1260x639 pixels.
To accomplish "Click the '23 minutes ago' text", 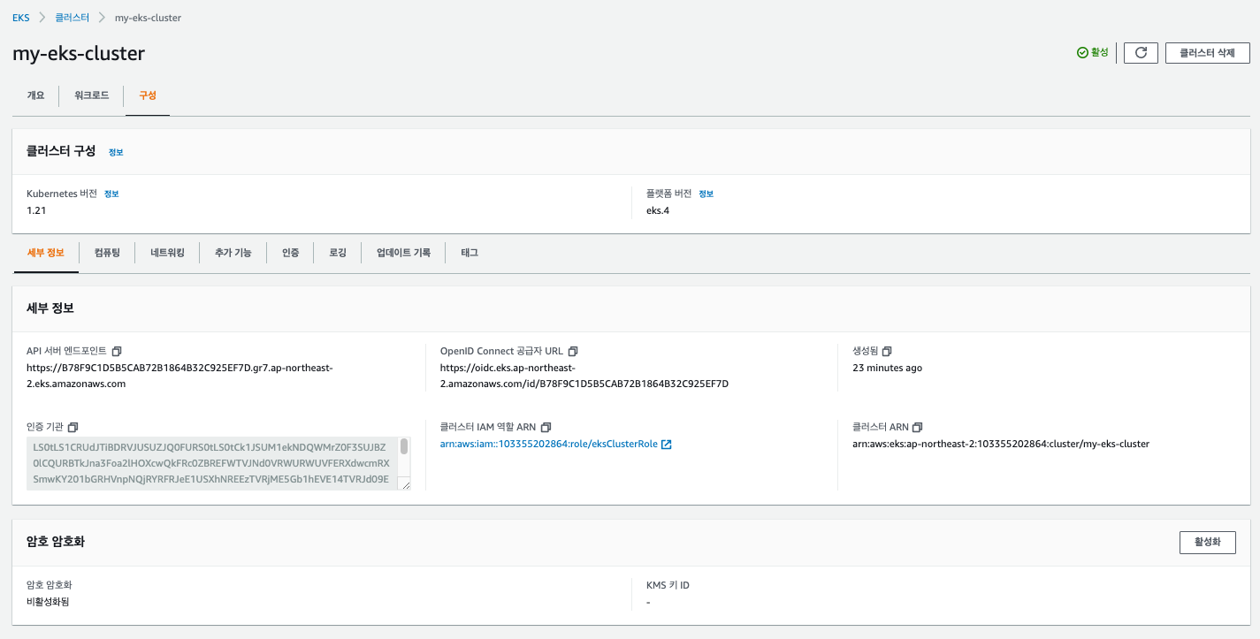I will click(888, 368).
